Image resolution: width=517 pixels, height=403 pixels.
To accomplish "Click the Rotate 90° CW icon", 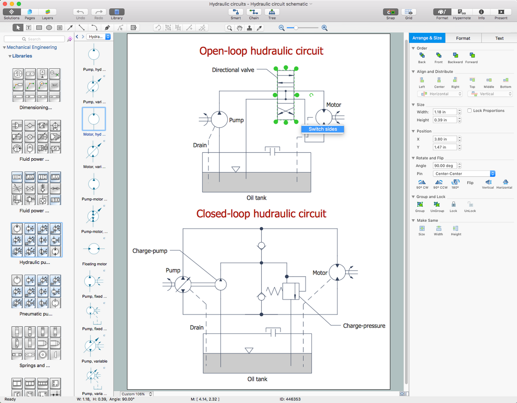I will click(422, 183).
